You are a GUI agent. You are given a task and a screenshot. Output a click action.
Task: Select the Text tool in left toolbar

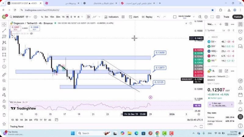click(x=4, y=61)
